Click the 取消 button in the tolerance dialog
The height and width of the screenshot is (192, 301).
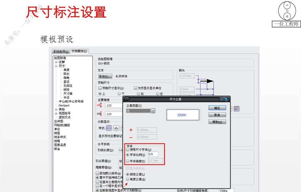click(217, 115)
